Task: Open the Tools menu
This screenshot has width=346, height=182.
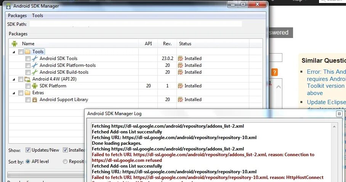Action: click(x=37, y=16)
